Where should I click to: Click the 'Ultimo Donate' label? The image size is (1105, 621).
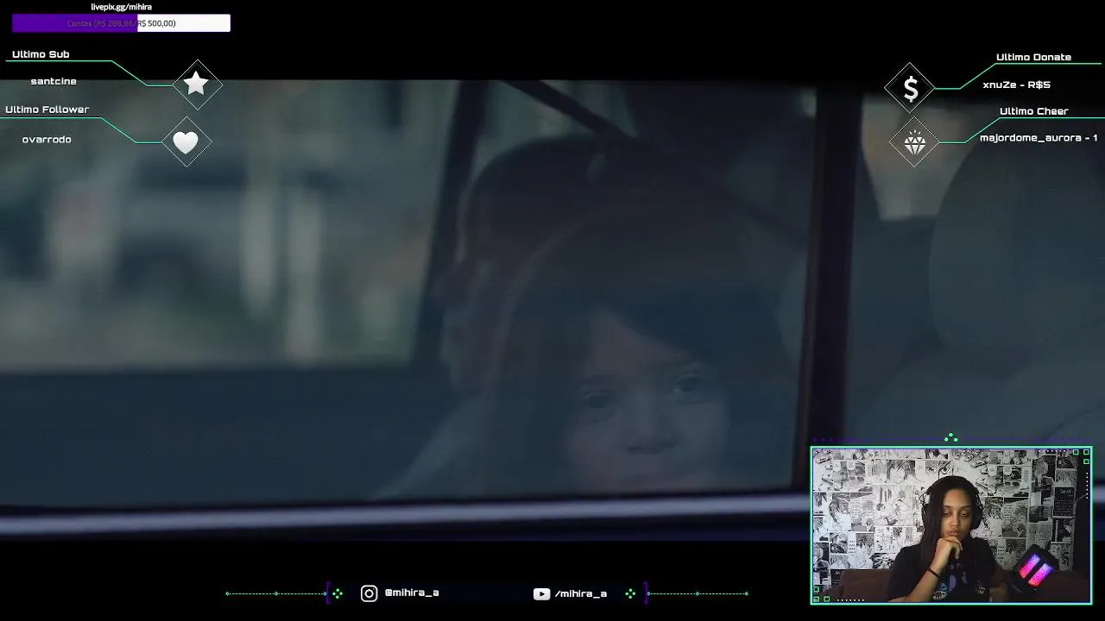click(x=1033, y=57)
